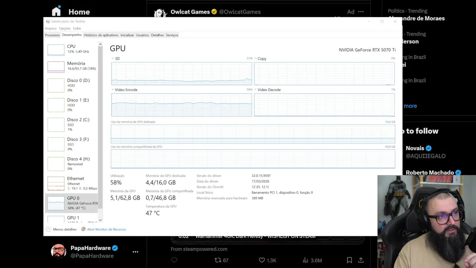
Task: Open the Owlcat Games account name link
Action: point(190,12)
